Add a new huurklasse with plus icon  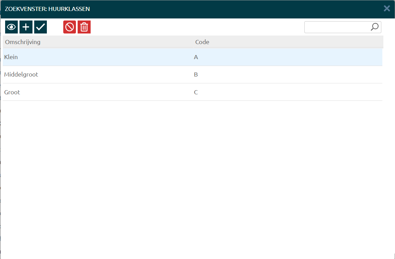click(x=26, y=27)
